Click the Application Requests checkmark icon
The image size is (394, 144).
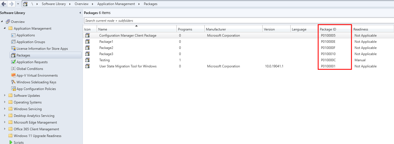(x=13, y=62)
